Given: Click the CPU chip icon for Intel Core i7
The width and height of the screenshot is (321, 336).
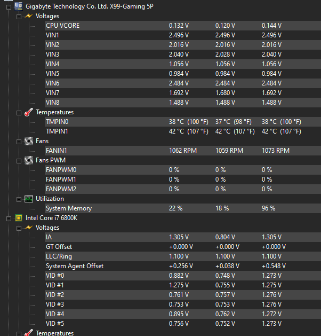Looking at the screenshot, I should (19, 218).
